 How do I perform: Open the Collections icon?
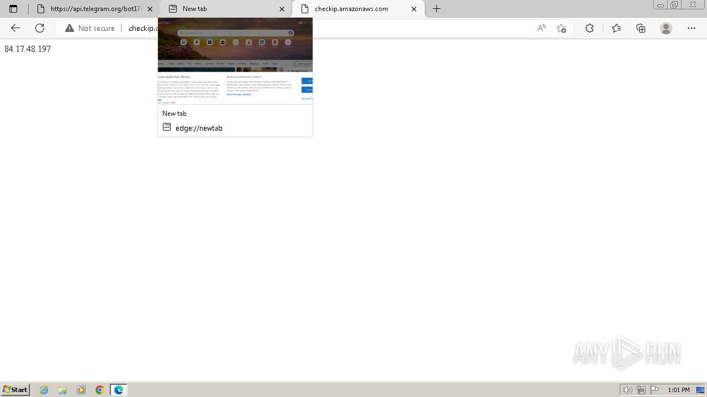(x=641, y=28)
